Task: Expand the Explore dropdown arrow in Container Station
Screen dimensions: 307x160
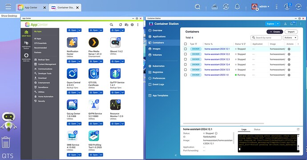Action: coord(278,24)
